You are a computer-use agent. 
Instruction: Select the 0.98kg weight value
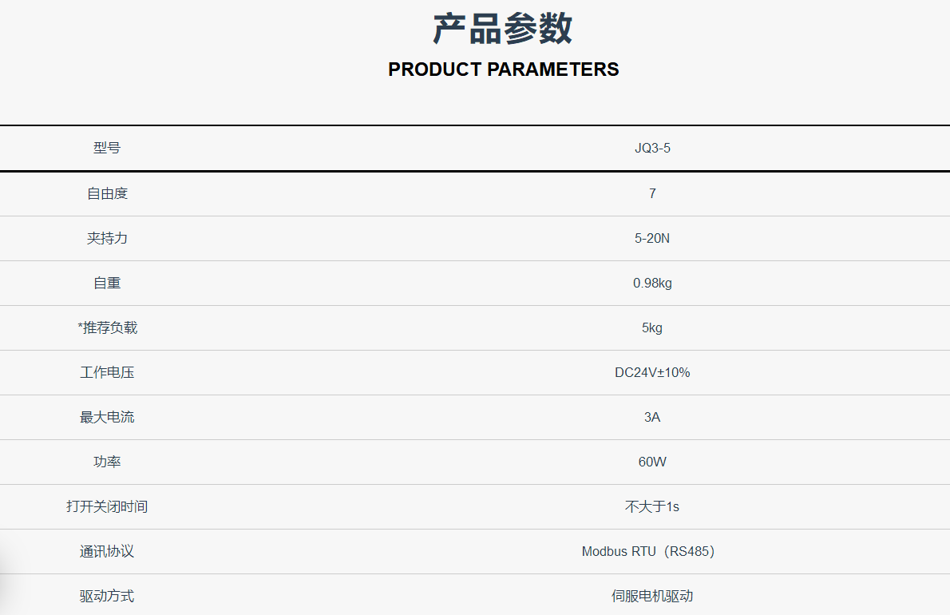tap(652, 283)
